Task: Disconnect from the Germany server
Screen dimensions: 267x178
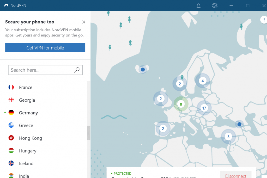Action: (235, 175)
